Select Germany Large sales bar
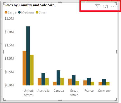The width and height of the screenshot is (121, 103). pos(100,84)
